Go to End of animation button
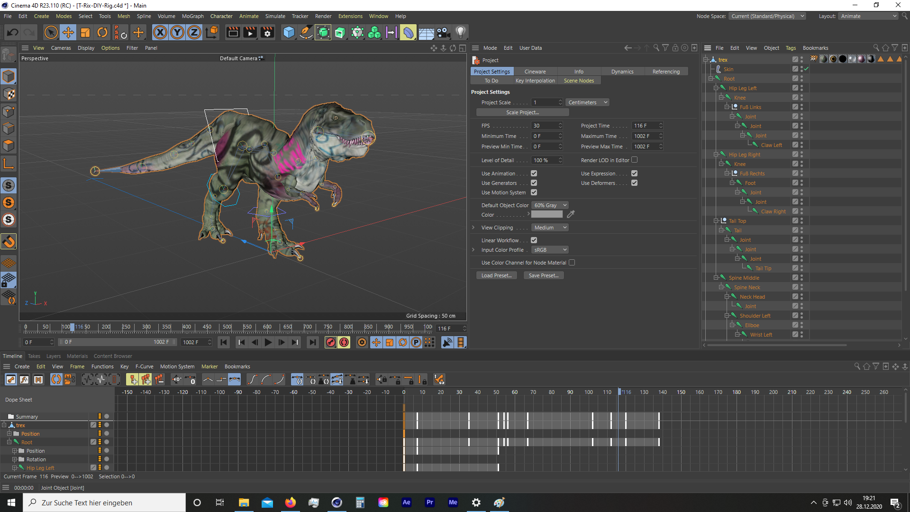The image size is (910, 512). pyautogui.click(x=312, y=342)
